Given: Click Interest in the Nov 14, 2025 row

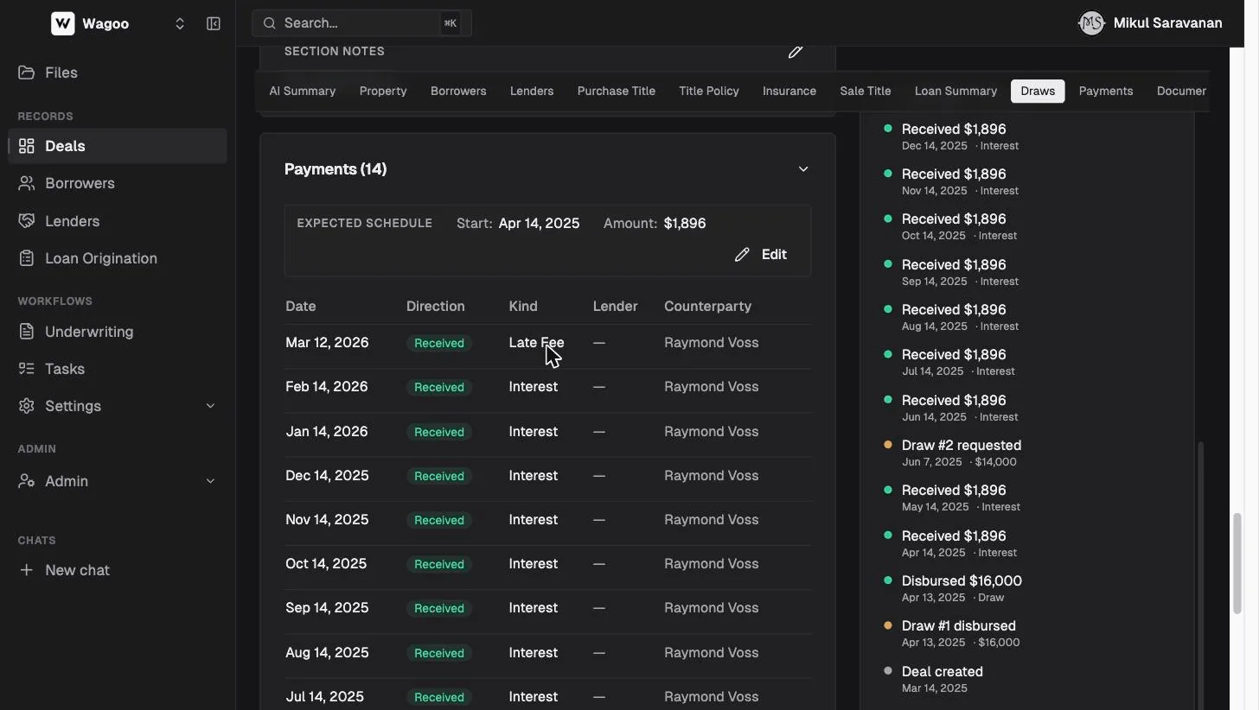Looking at the screenshot, I should coord(533,520).
